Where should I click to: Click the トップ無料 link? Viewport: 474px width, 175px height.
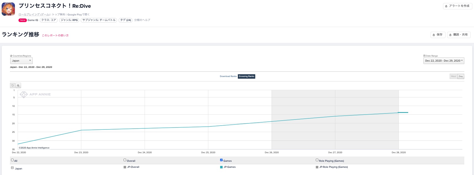click(x=59, y=15)
